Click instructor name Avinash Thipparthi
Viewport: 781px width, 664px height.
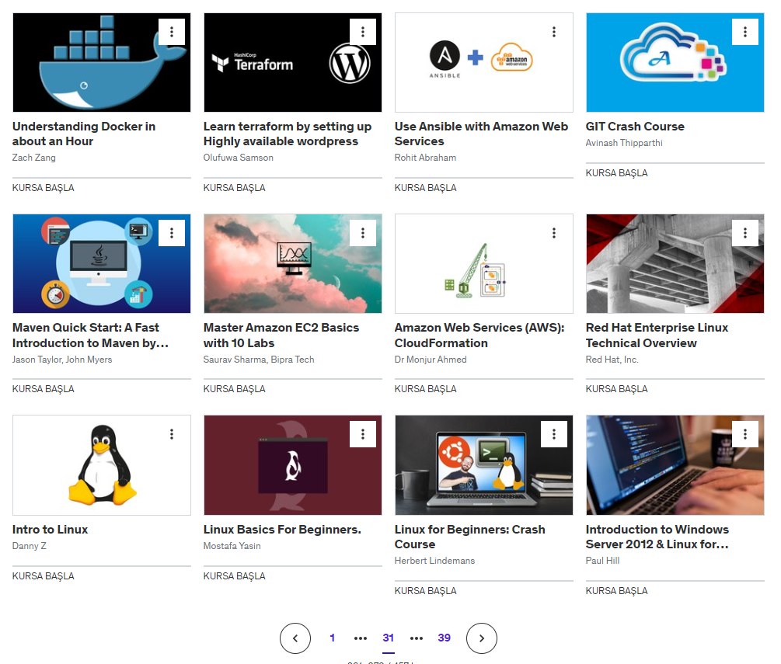(624, 143)
